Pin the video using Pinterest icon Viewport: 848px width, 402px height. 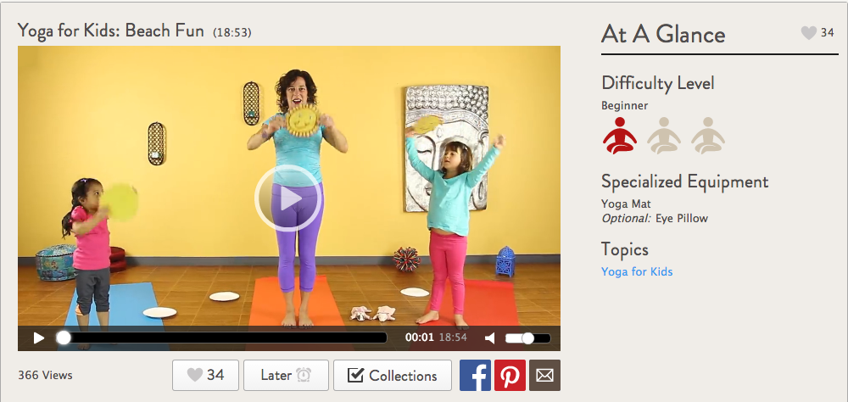pos(510,376)
